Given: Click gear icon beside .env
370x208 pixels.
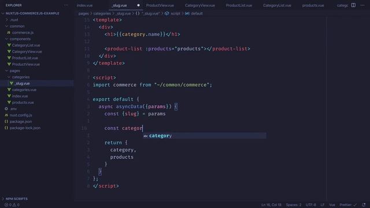Looking at the screenshot, I should (x=6, y=109).
